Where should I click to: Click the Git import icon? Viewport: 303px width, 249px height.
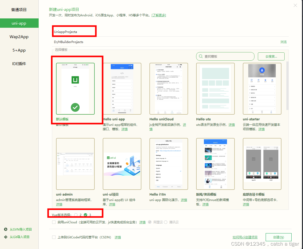6,237
